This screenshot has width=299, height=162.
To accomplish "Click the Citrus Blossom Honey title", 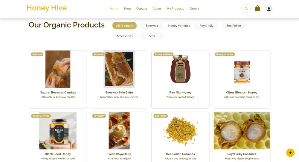I will pos(242,92).
